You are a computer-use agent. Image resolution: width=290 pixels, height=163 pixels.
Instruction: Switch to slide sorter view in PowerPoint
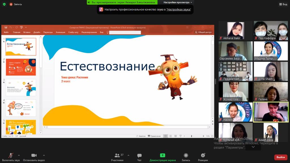click(x=170, y=136)
